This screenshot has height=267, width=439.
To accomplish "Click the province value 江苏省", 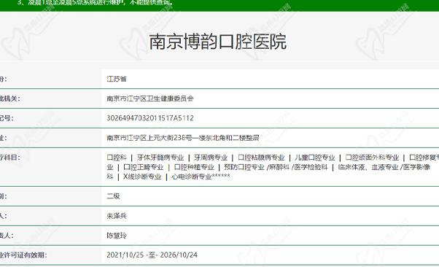I will pos(117,79).
